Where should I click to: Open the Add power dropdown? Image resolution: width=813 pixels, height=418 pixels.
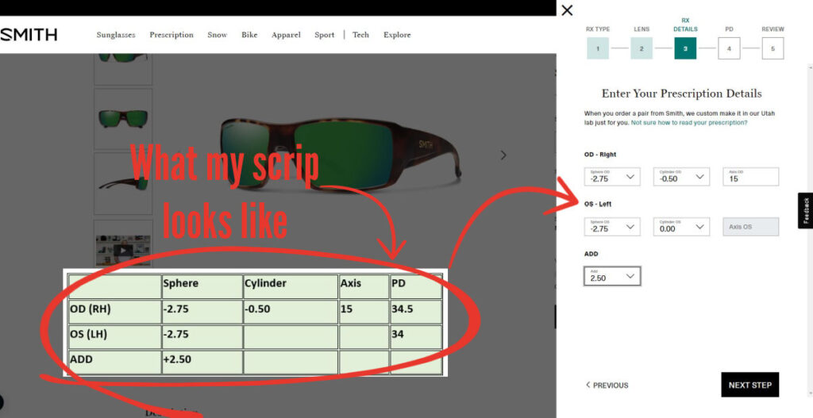click(612, 276)
